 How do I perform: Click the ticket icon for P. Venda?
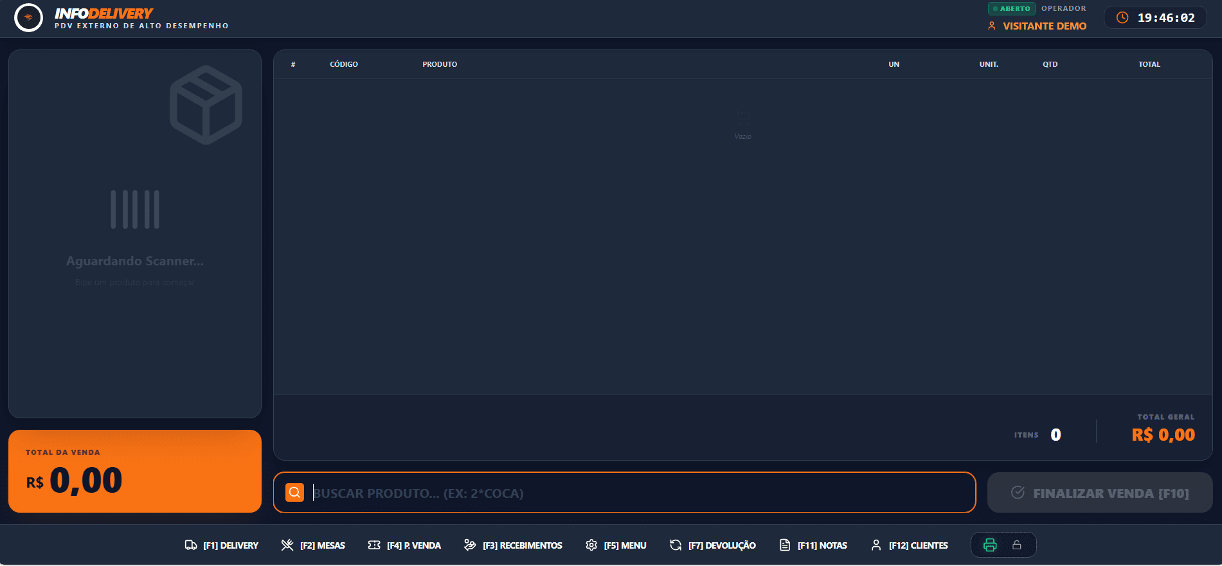tap(374, 545)
